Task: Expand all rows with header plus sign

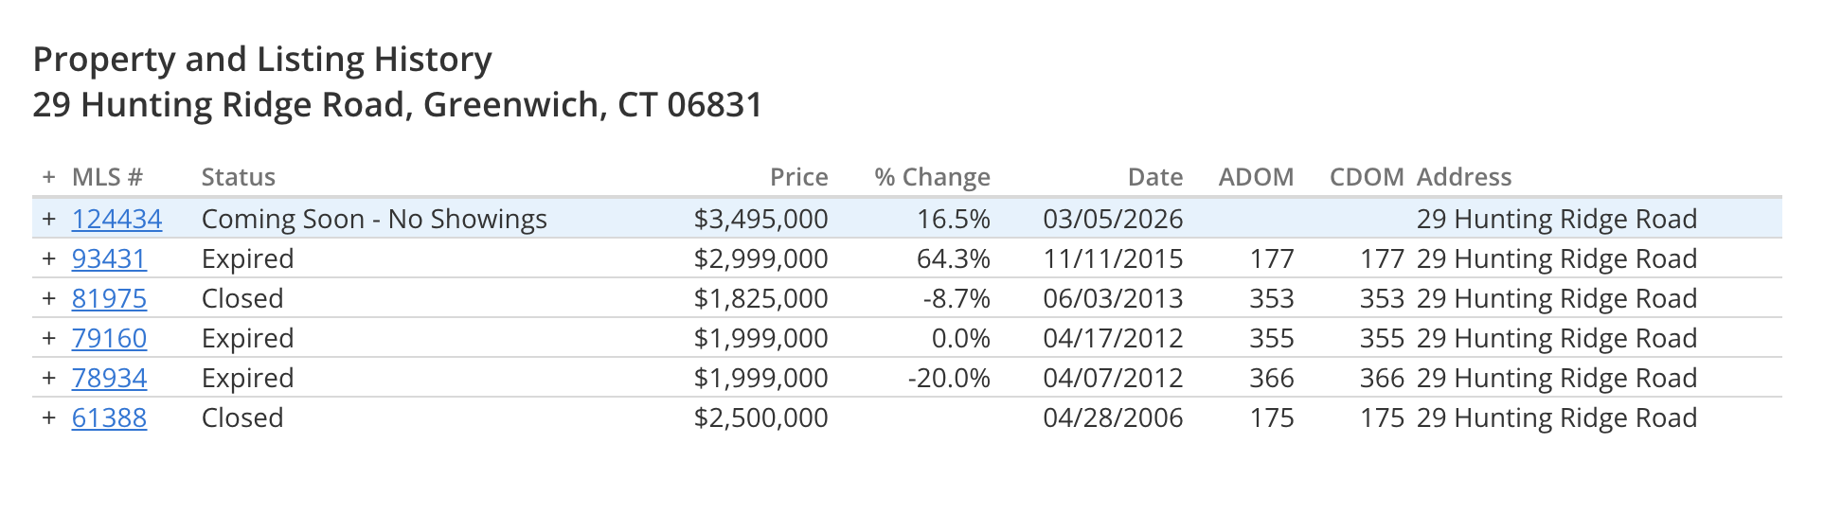Action: click(49, 177)
